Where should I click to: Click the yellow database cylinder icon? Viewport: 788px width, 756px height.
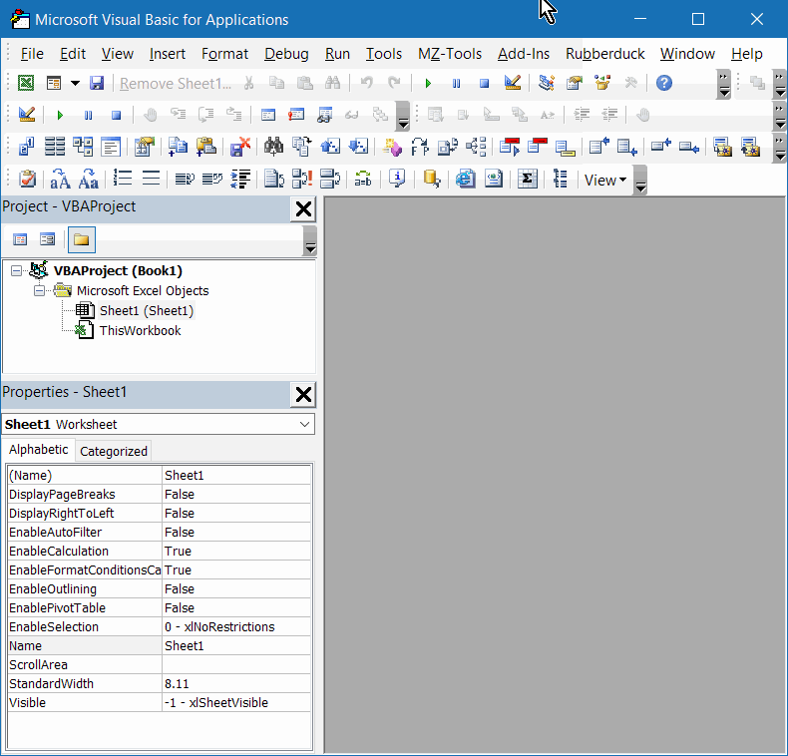coord(432,179)
